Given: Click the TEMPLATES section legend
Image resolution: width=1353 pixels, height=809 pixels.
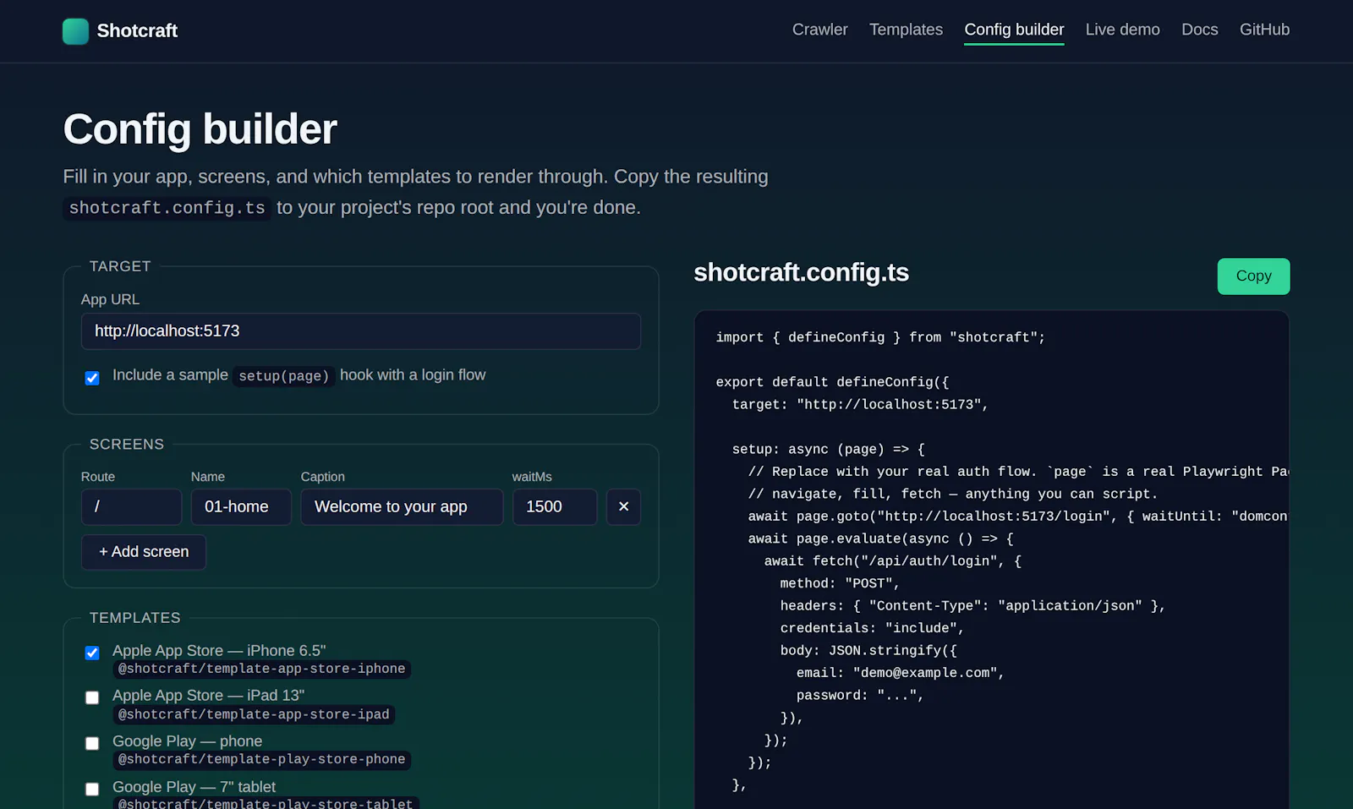Looking at the screenshot, I should 135,618.
